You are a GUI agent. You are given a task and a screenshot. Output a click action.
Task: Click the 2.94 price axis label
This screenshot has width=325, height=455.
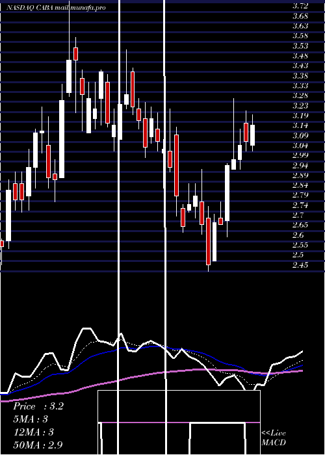pyautogui.click(x=300, y=165)
